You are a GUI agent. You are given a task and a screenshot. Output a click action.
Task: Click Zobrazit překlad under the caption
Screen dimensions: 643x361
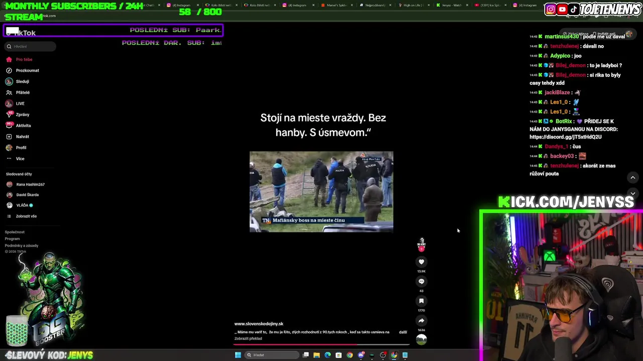pyautogui.click(x=248, y=338)
